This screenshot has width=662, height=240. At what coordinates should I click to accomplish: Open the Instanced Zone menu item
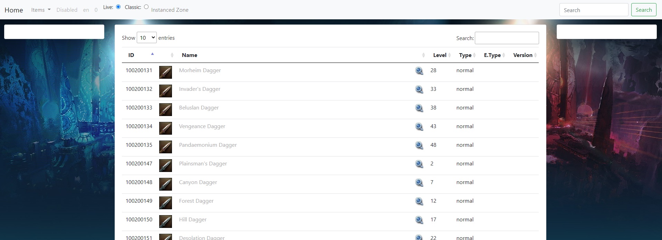170,10
